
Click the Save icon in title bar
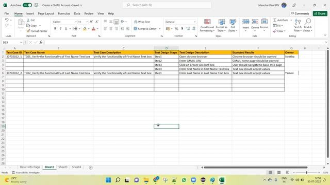pyautogui.click(x=37, y=5)
